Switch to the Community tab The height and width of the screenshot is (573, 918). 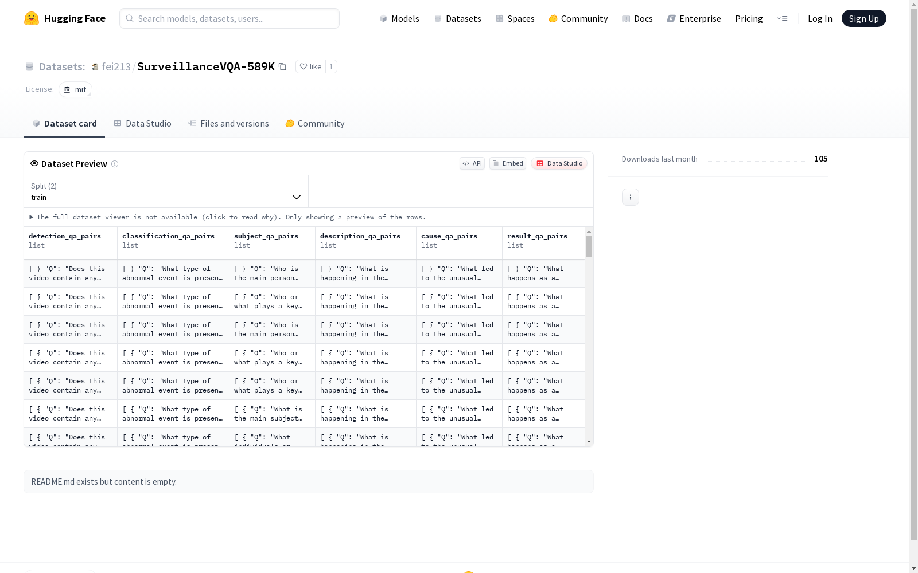tap(315, 124)
